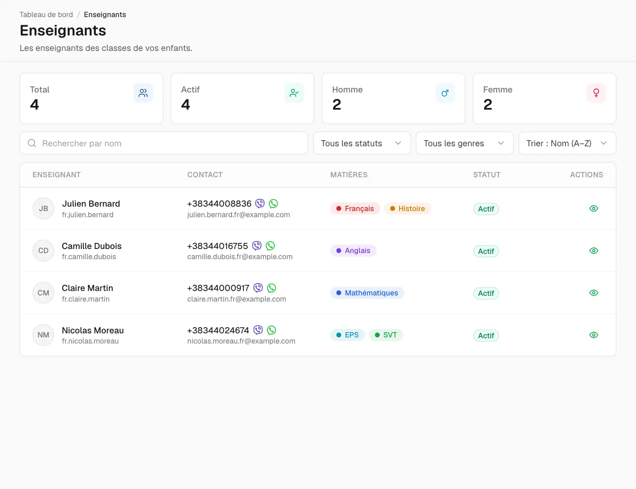
Task: Open the Tous les genres dropdown
Action: pyautogui.click(x=465, y=143)
